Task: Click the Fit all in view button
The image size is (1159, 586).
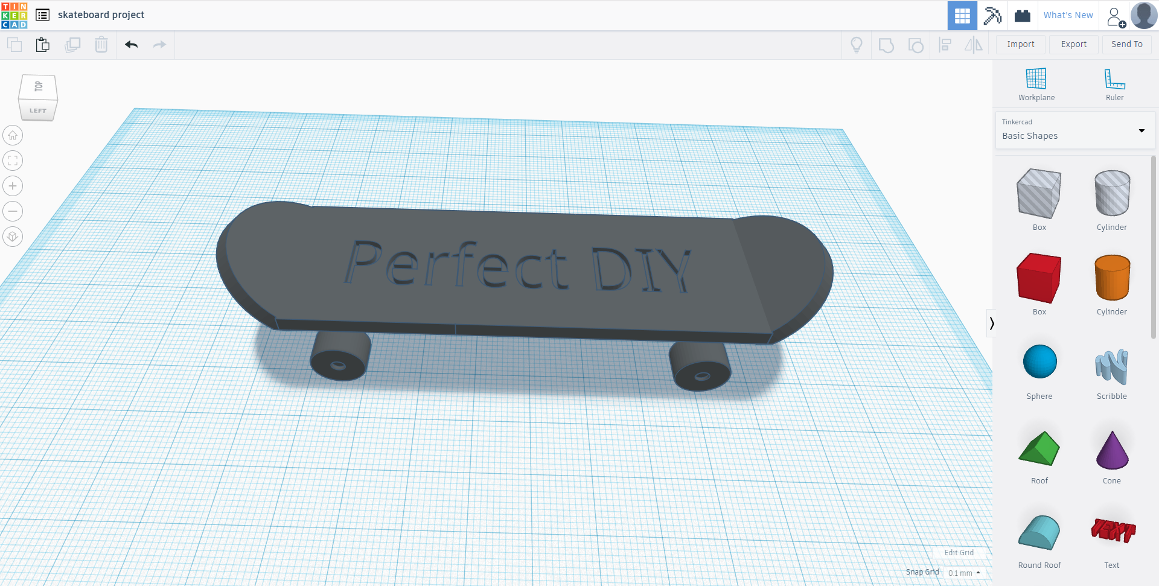Action: coord(13,161)
